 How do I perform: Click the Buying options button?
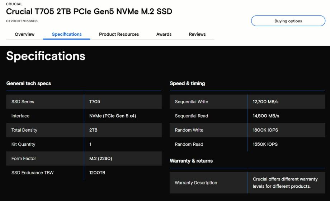coord(288,21)
